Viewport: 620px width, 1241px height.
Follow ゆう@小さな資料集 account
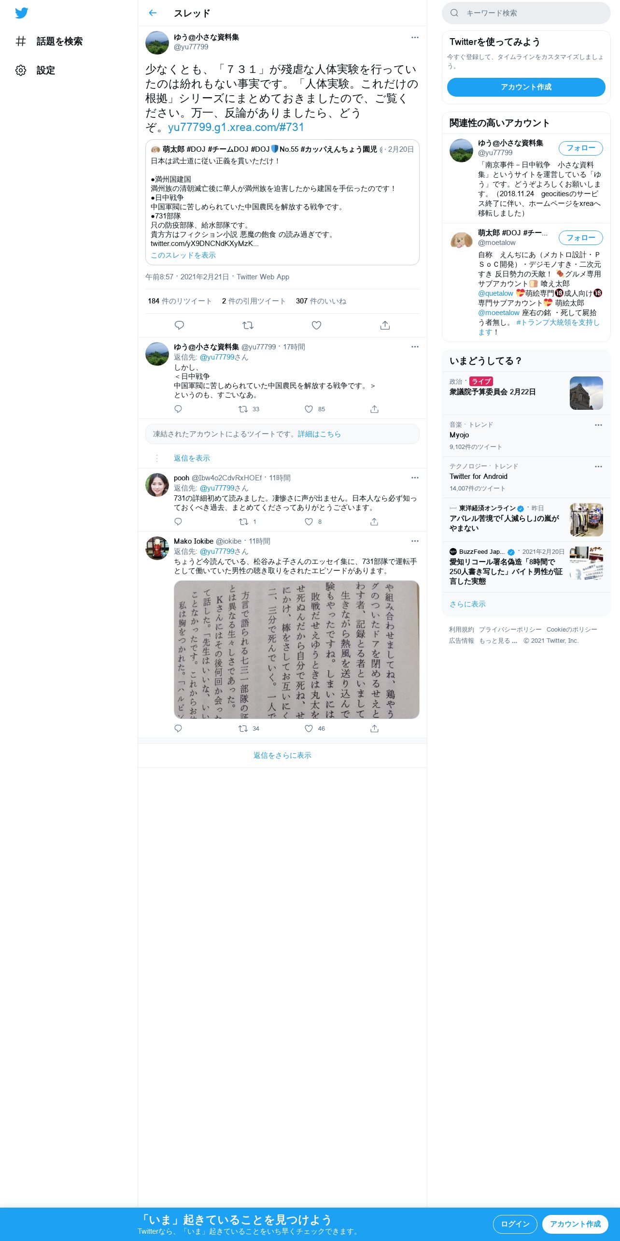581,148
